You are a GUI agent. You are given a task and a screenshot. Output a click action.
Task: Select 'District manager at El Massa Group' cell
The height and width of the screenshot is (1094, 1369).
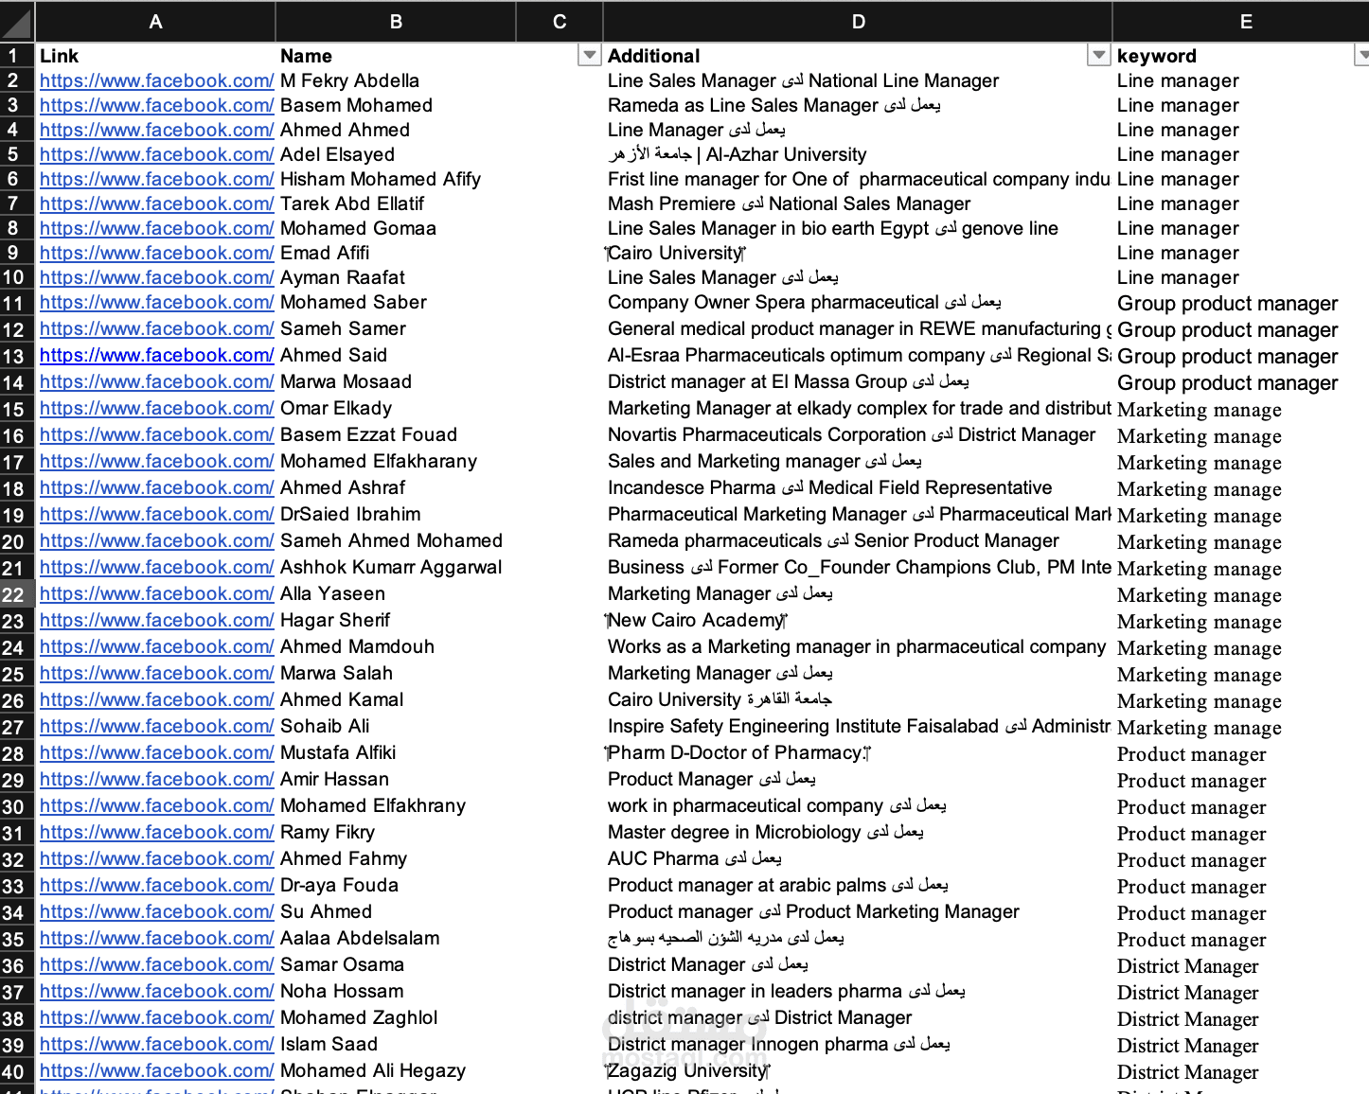[858, 382]
